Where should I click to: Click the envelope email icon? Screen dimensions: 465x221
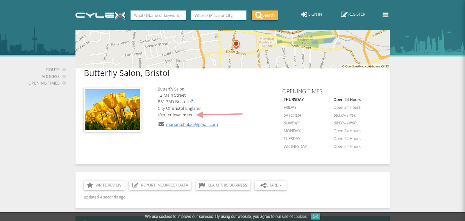pyautogui.click(x=161, y=124)
